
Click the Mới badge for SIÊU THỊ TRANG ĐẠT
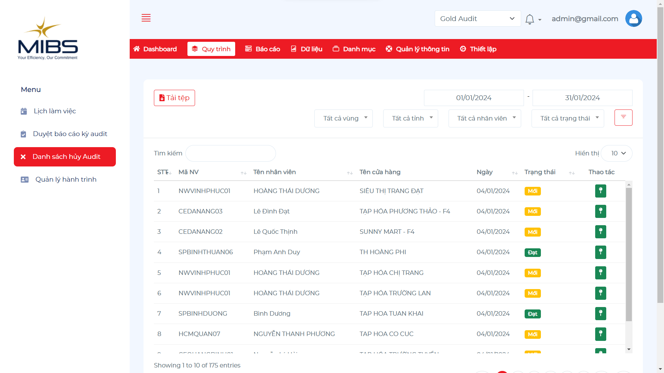coord(533,191)
